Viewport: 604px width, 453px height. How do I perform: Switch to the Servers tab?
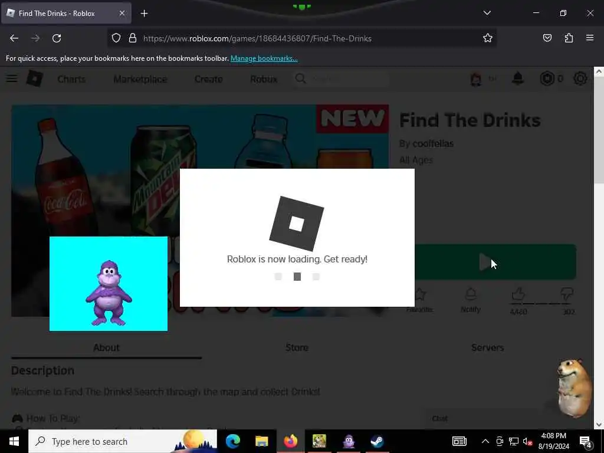click(488, 348)
